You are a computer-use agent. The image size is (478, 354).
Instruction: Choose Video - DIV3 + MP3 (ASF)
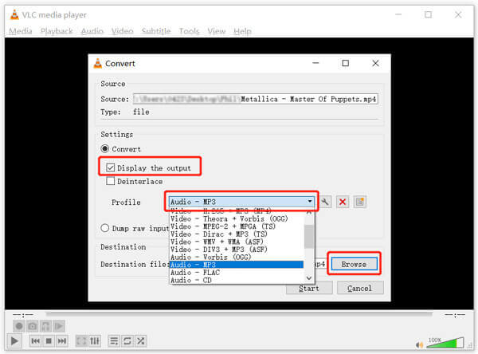click(237, 250)
